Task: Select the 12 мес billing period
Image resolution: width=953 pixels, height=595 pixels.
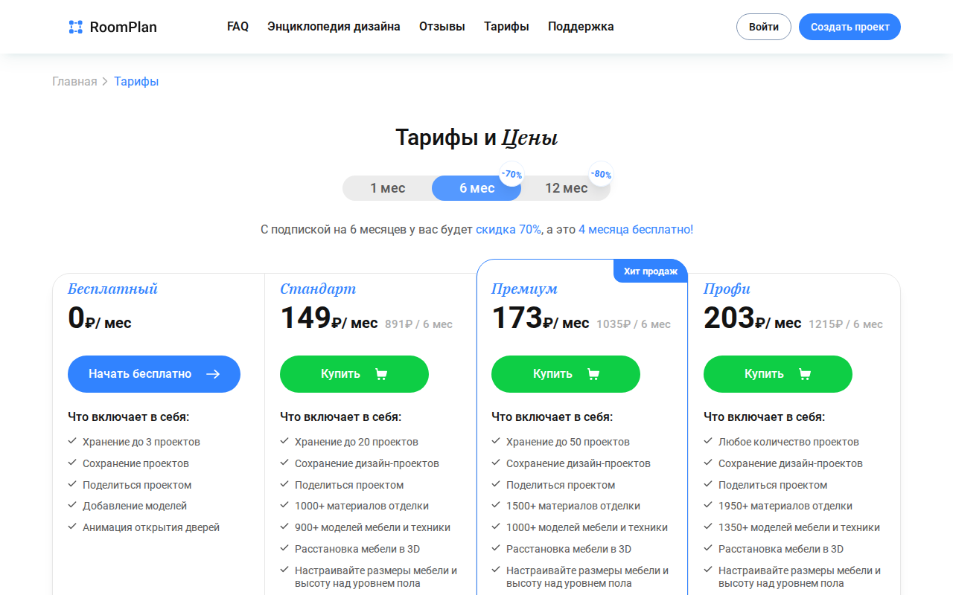Action: (x=566, y=188)
